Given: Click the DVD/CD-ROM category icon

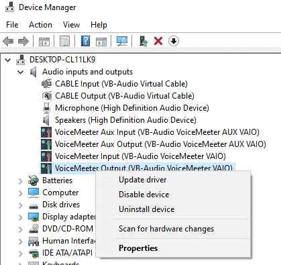Looking at the screenshot, I should 34,229.
